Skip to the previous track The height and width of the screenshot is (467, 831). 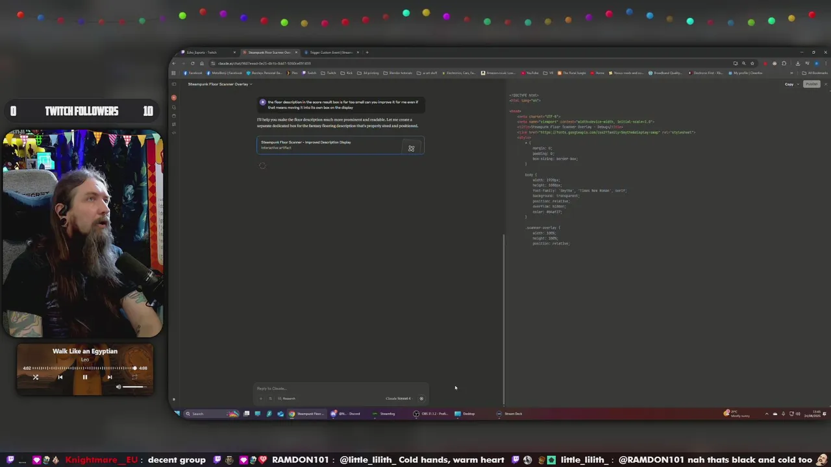click(x=60, y=377)
